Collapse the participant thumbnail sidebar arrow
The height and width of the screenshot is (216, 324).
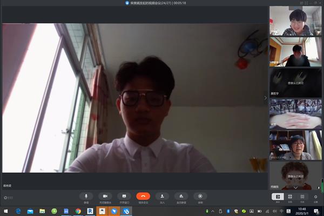[x=265, y=98]
